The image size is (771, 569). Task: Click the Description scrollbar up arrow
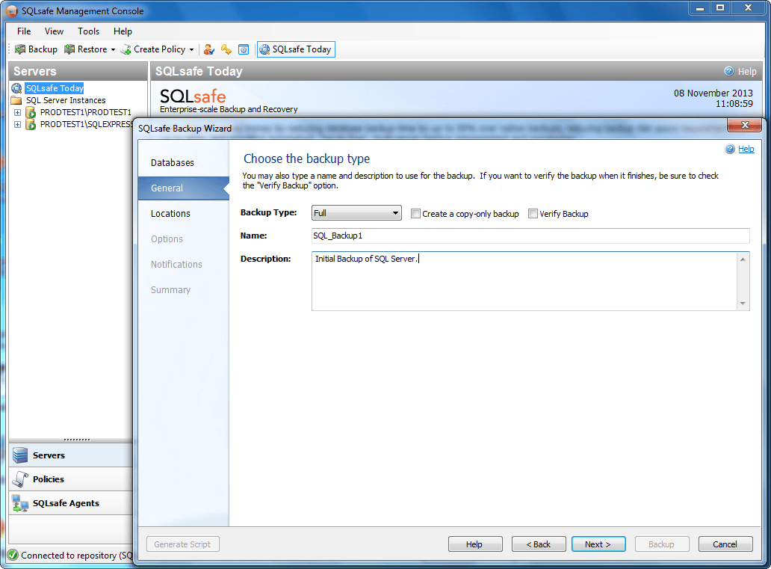[743, 259]
